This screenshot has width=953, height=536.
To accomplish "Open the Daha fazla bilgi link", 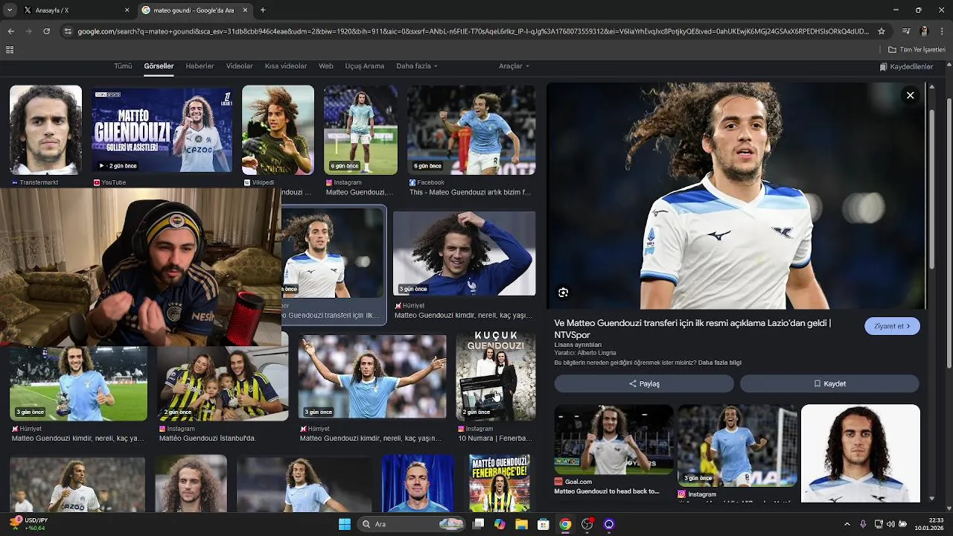I will [x=720, y=363].
